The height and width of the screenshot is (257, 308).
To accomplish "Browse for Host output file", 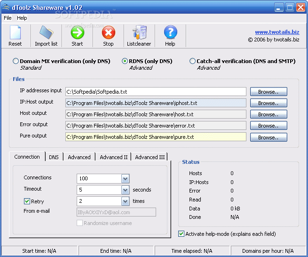I will point(269,114).
